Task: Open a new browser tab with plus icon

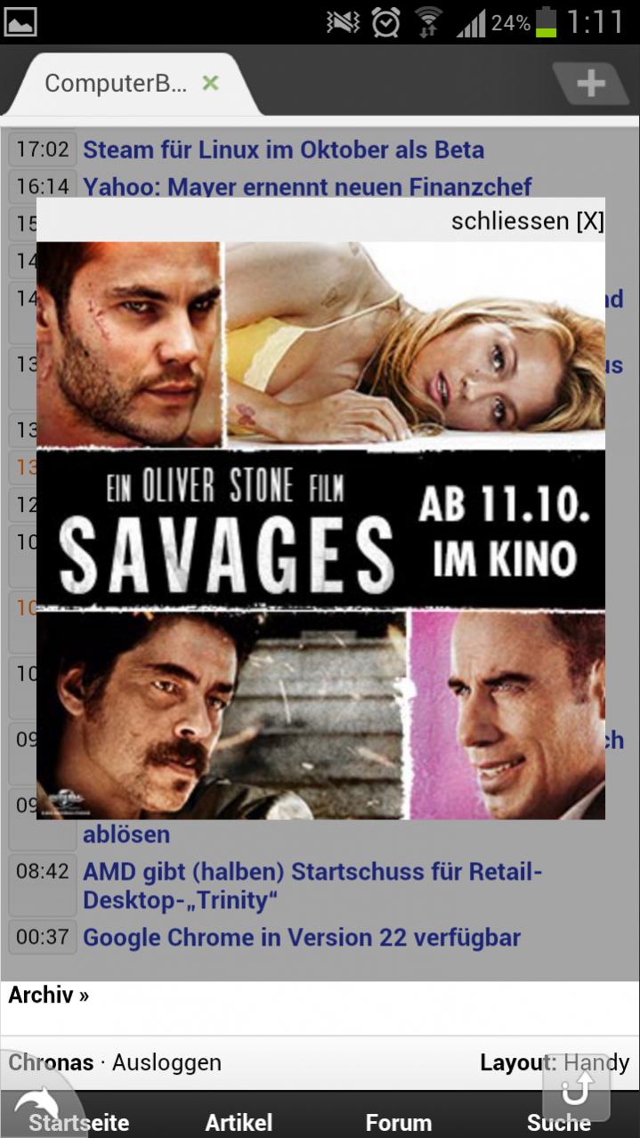Action: (590, 85)
